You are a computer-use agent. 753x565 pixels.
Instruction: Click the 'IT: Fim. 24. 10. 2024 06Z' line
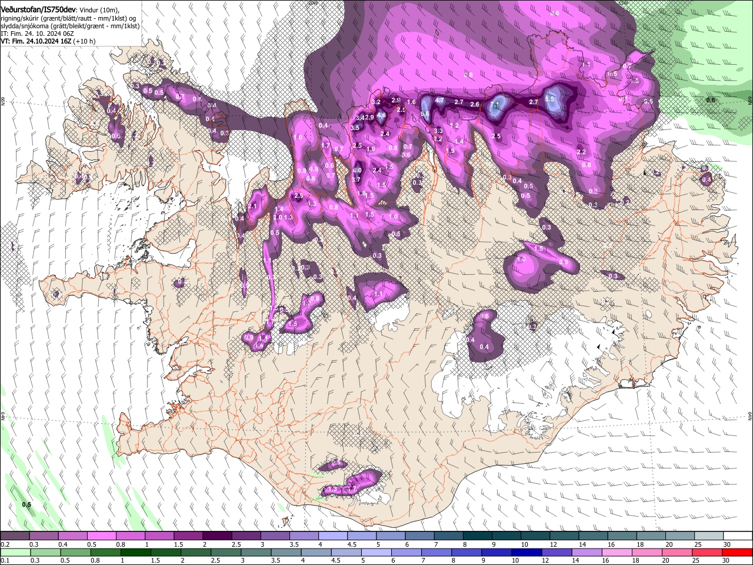coord(37,34)
